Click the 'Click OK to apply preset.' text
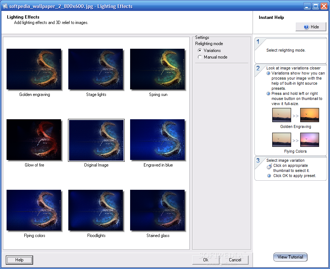Image resolution: width=330 pixels, height=269 pixels. click(x=295, y=176)
